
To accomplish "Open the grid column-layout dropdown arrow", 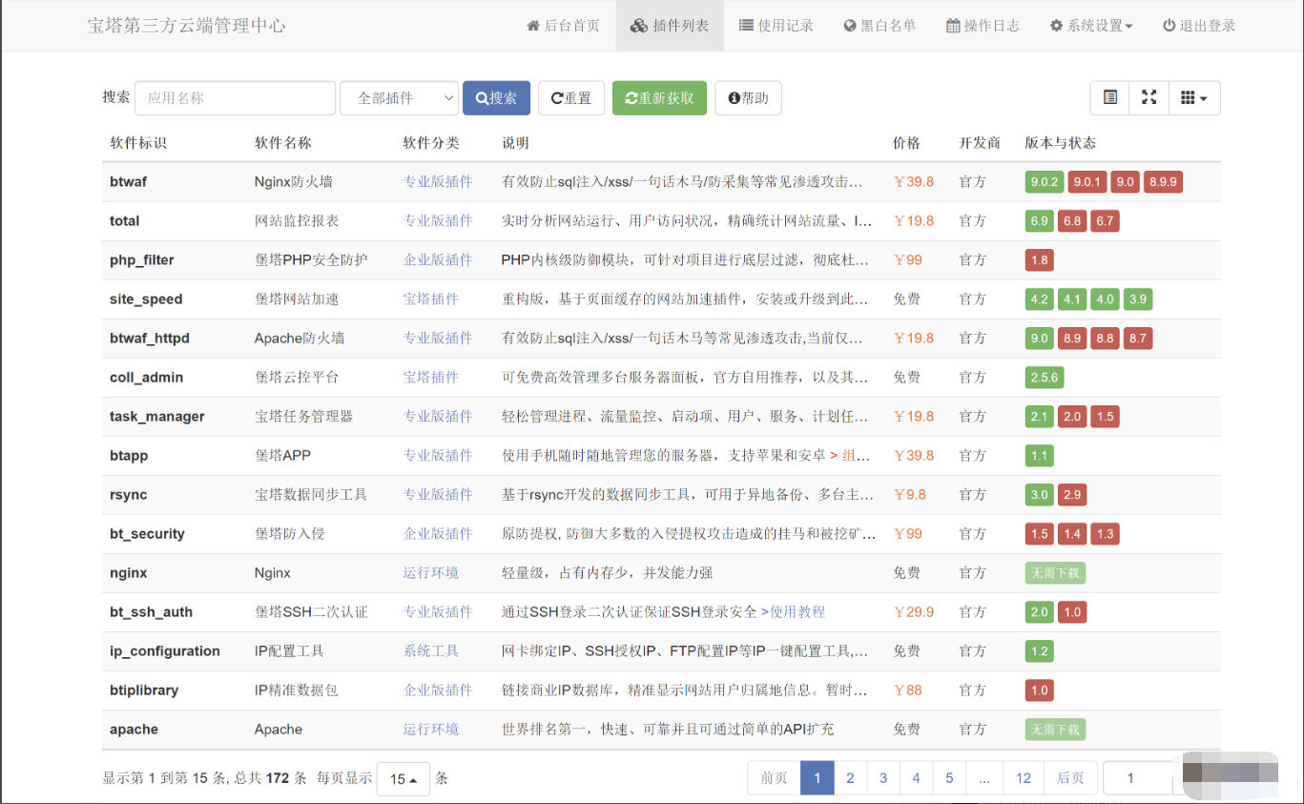I will point(1204,97).
